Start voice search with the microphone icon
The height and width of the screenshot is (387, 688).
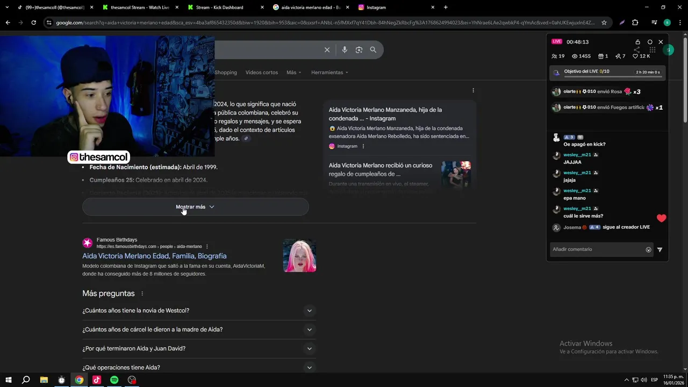(x=345, y=50)
